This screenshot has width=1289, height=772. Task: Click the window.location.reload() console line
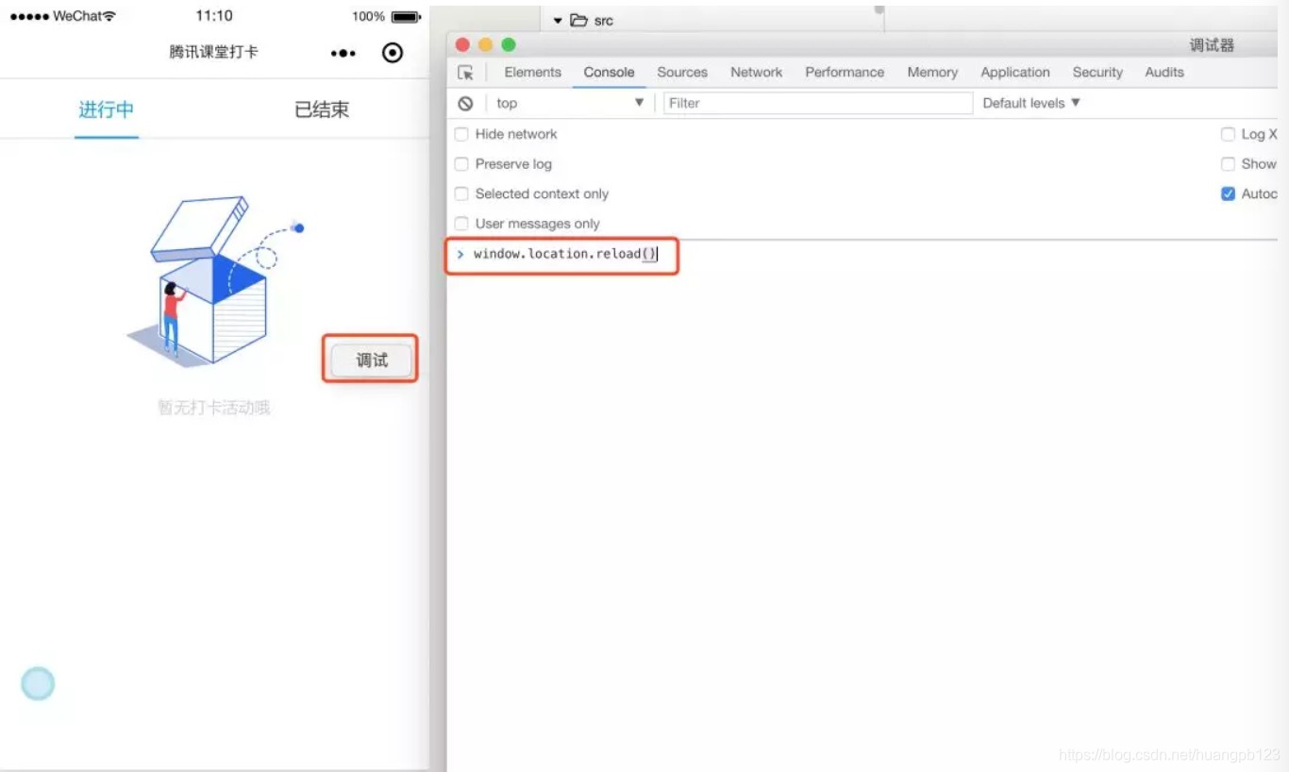[x=564, y=254]
